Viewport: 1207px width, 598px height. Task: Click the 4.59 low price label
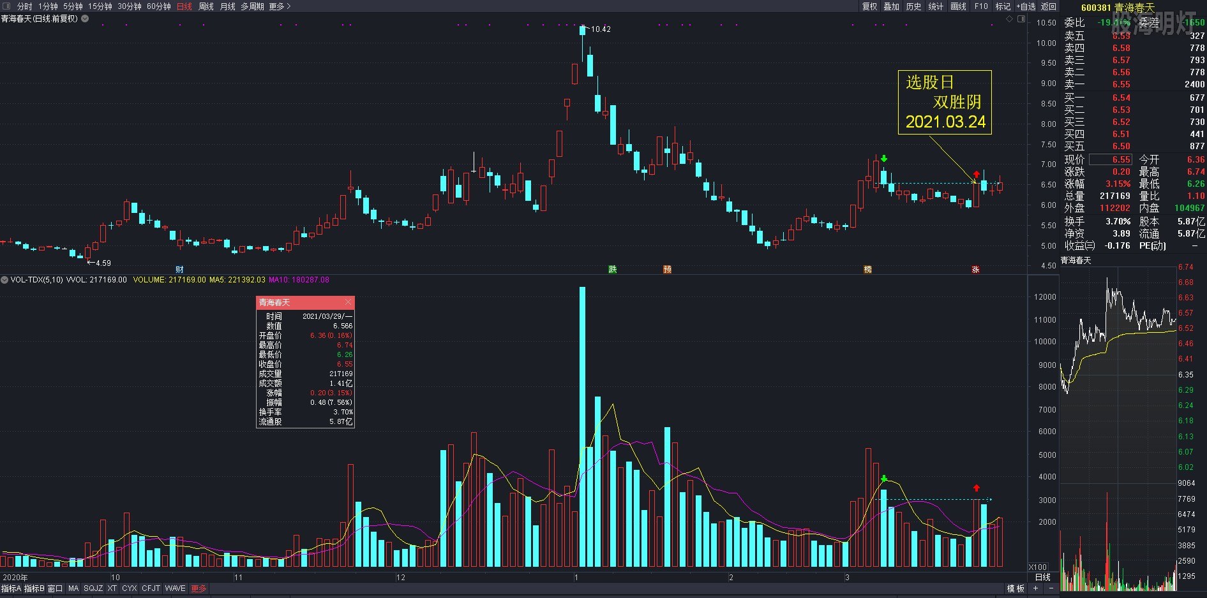[x=103, y=263]
